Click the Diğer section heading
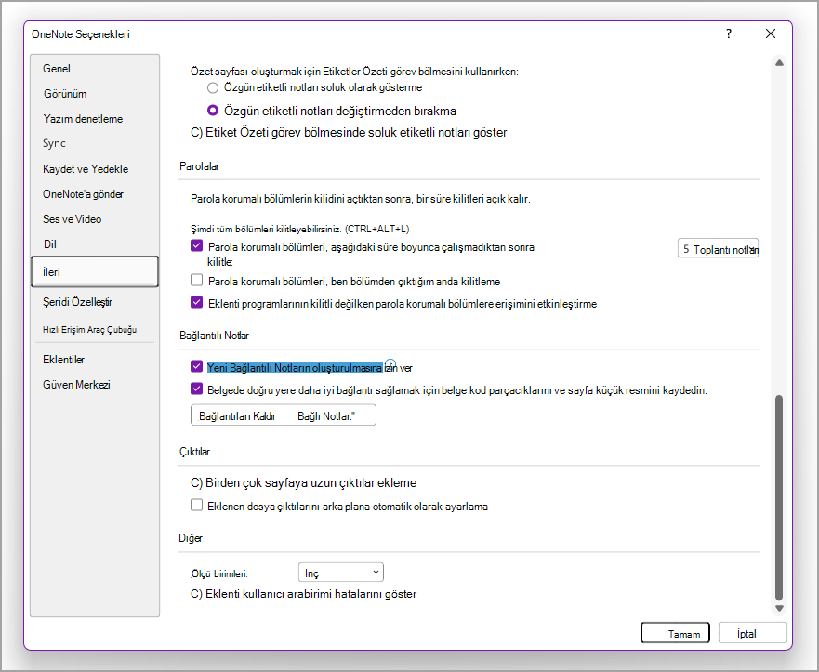Image resolution: width=819 pixels, height=672 pixels. [191, 538]
